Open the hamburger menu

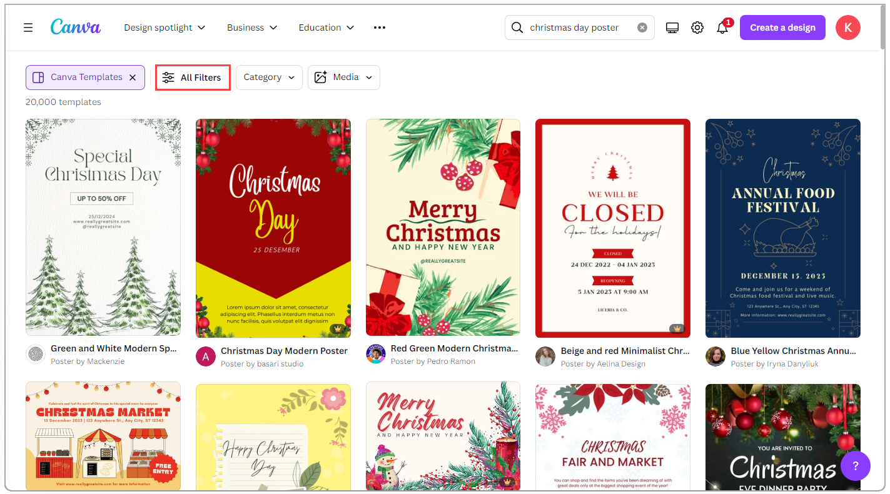tap(28, 27)
